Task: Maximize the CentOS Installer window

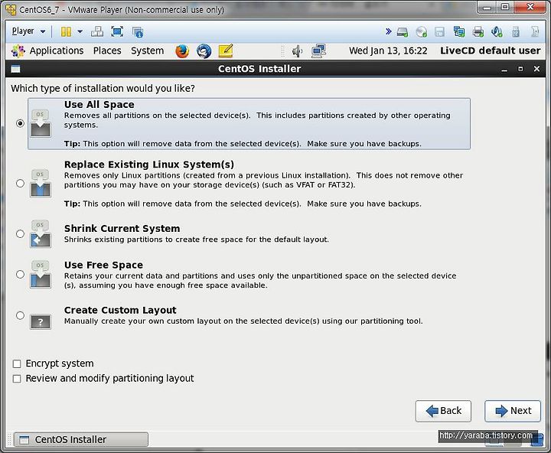Action: coord(521,69)
